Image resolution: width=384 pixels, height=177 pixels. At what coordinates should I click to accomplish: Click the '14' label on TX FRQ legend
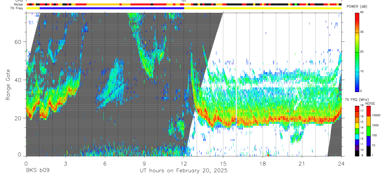pos(362,128)
